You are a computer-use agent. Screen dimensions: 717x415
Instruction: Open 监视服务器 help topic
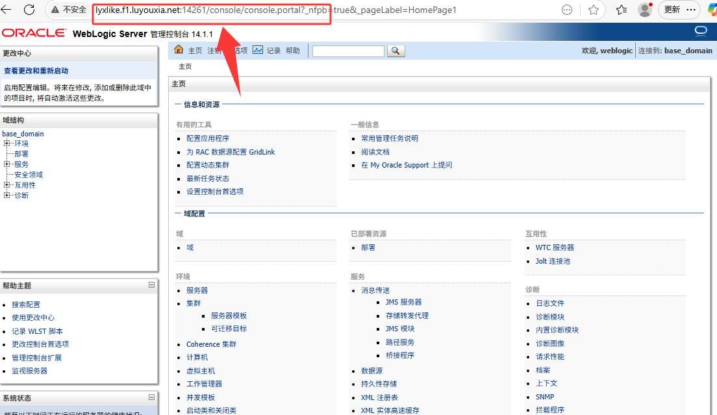tap(29, 371)
